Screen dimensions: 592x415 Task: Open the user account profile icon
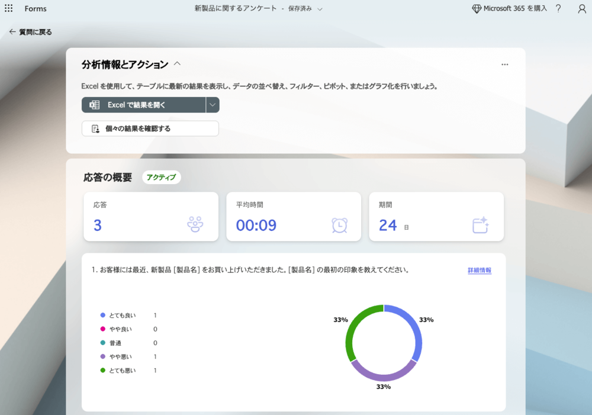(x=581, y=9)
